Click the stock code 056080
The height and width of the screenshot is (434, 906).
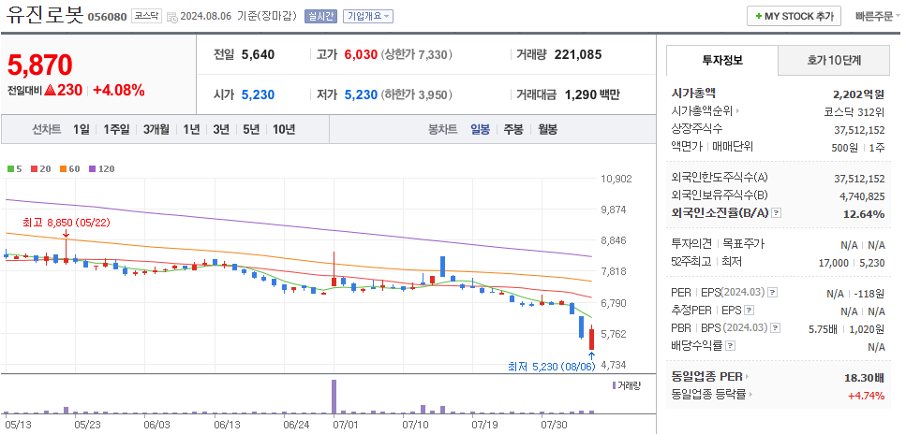(107, 17)
